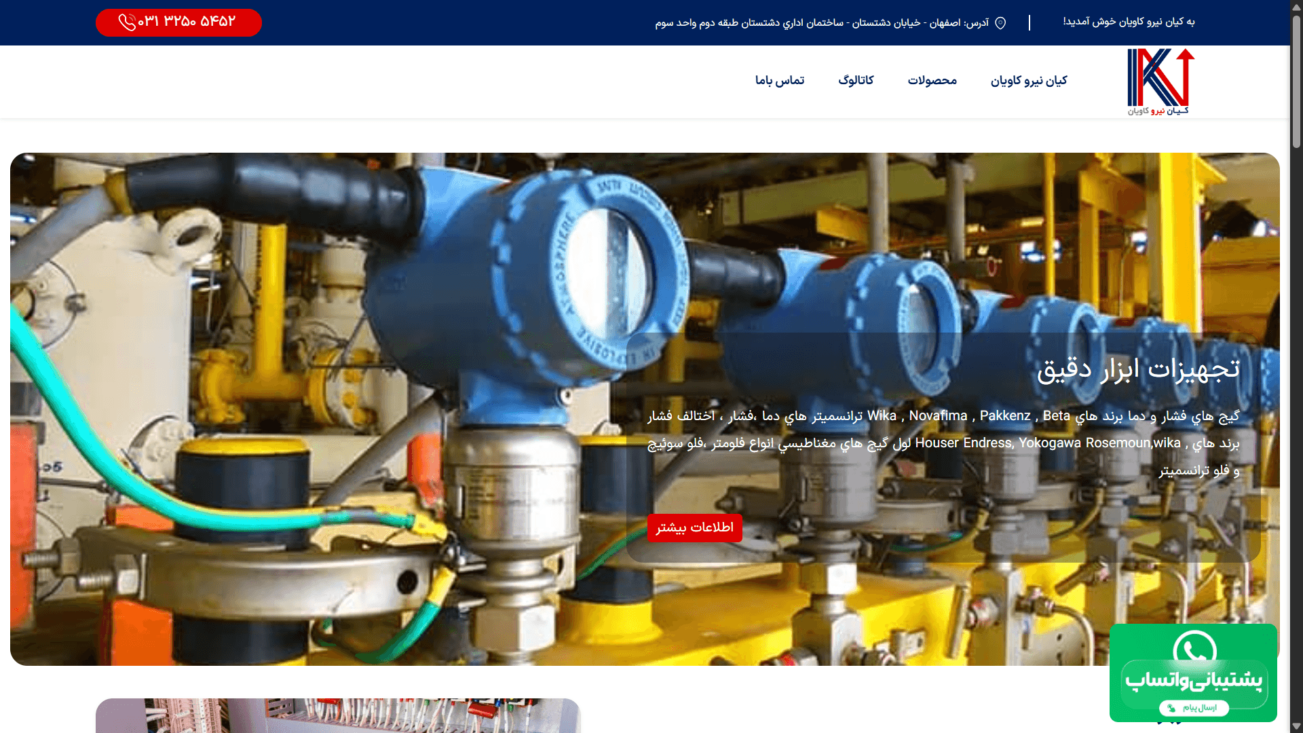The image size is (1303, 733).
Task: Click the scrollbar up arrow
Action: tap(1296, 6)
